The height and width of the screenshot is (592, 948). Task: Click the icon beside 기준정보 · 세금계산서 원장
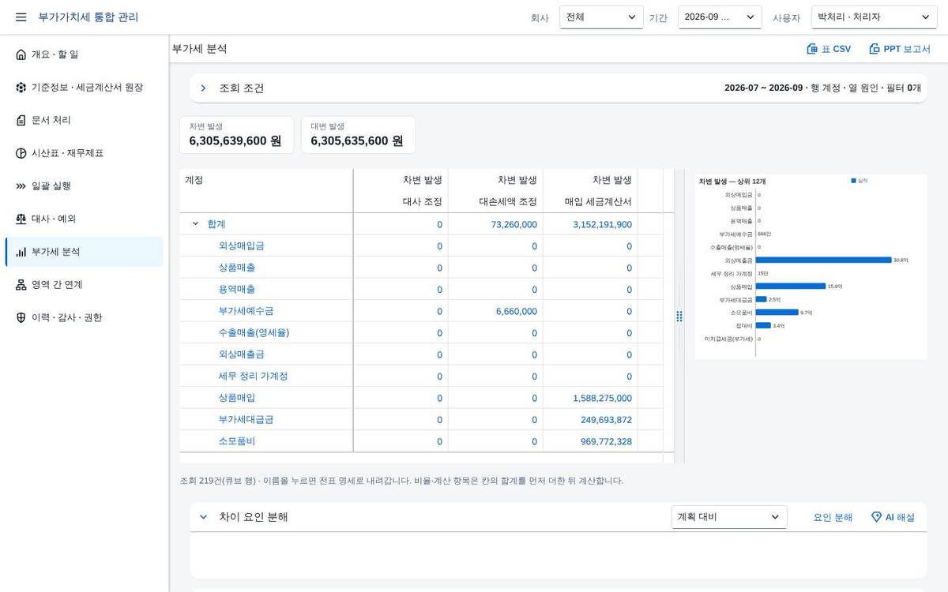click(x=21, y=88)
